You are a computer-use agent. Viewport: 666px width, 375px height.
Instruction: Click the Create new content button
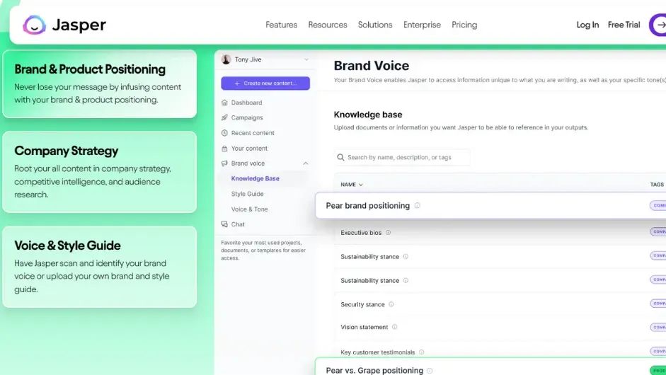click(265, 83)
